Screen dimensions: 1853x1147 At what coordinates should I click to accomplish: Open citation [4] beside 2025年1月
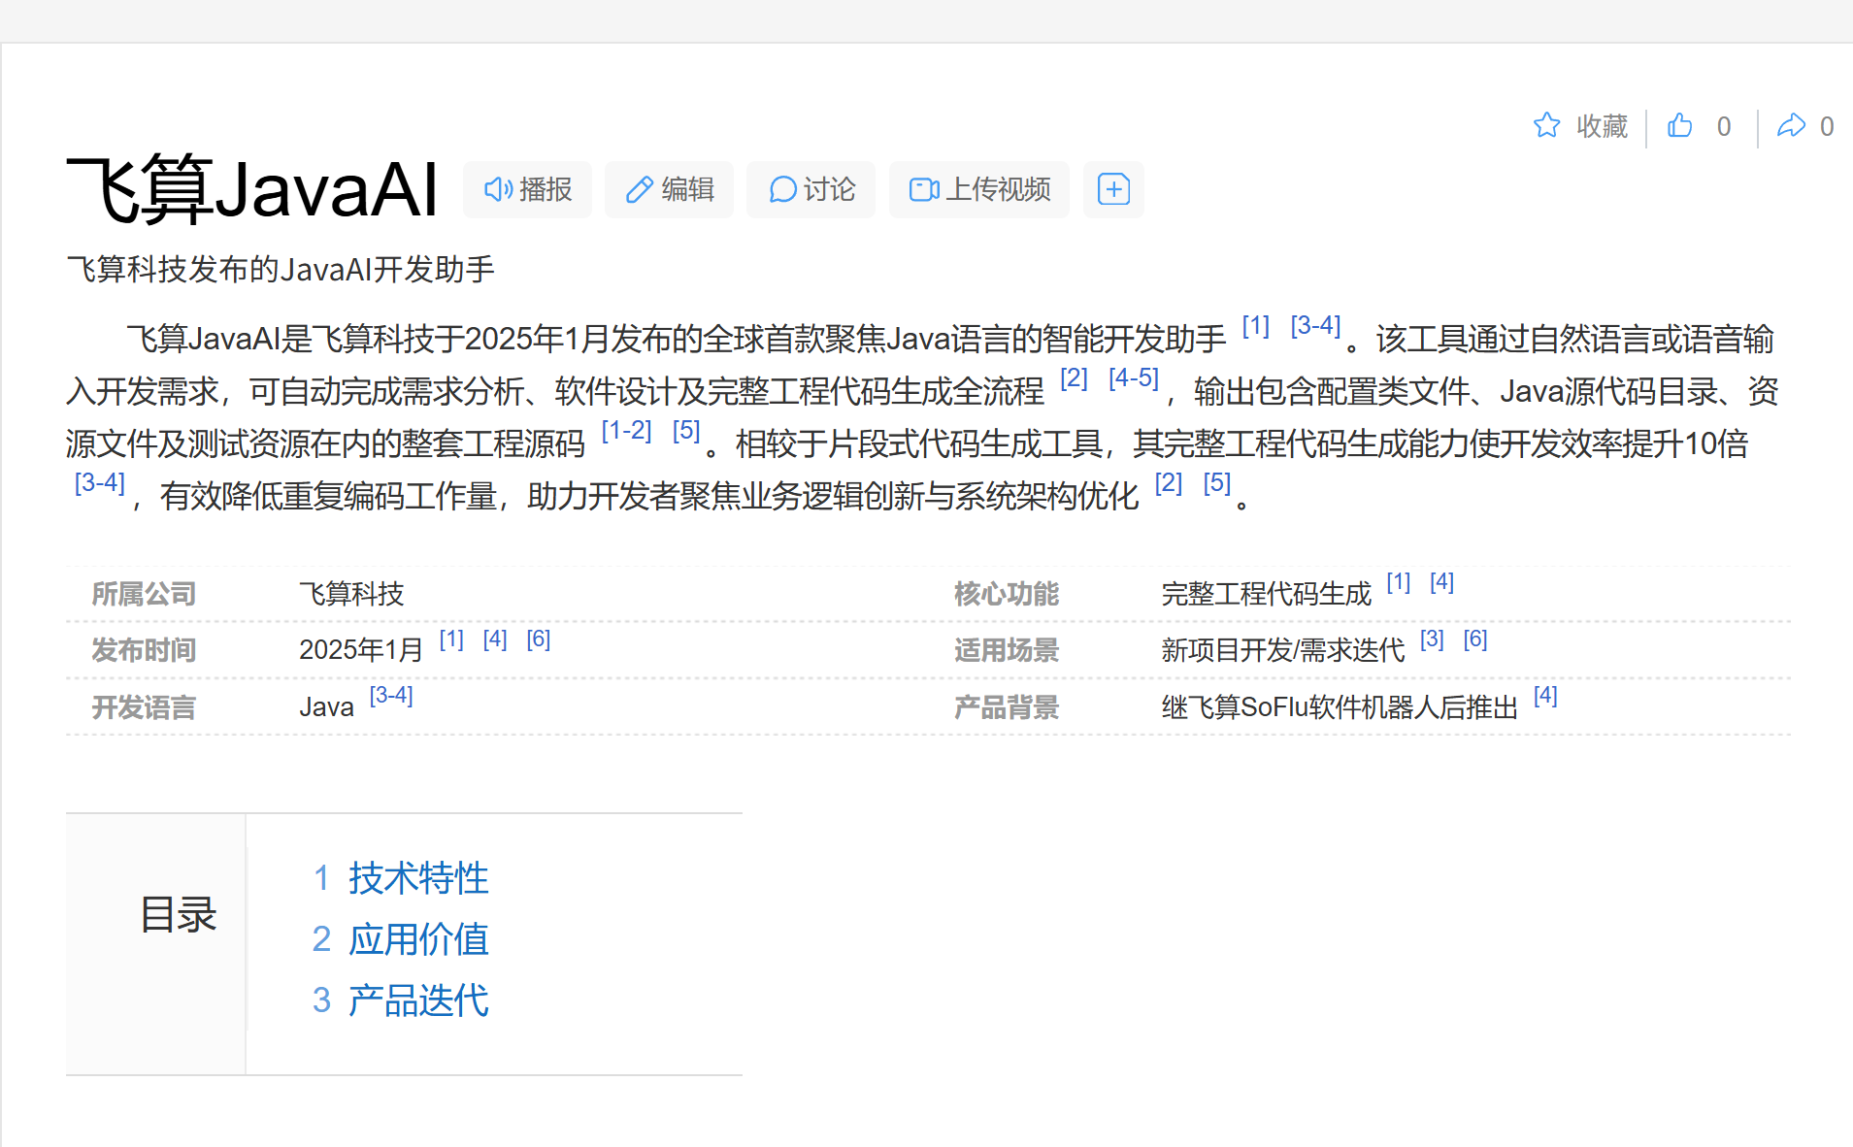coord(495,639)
